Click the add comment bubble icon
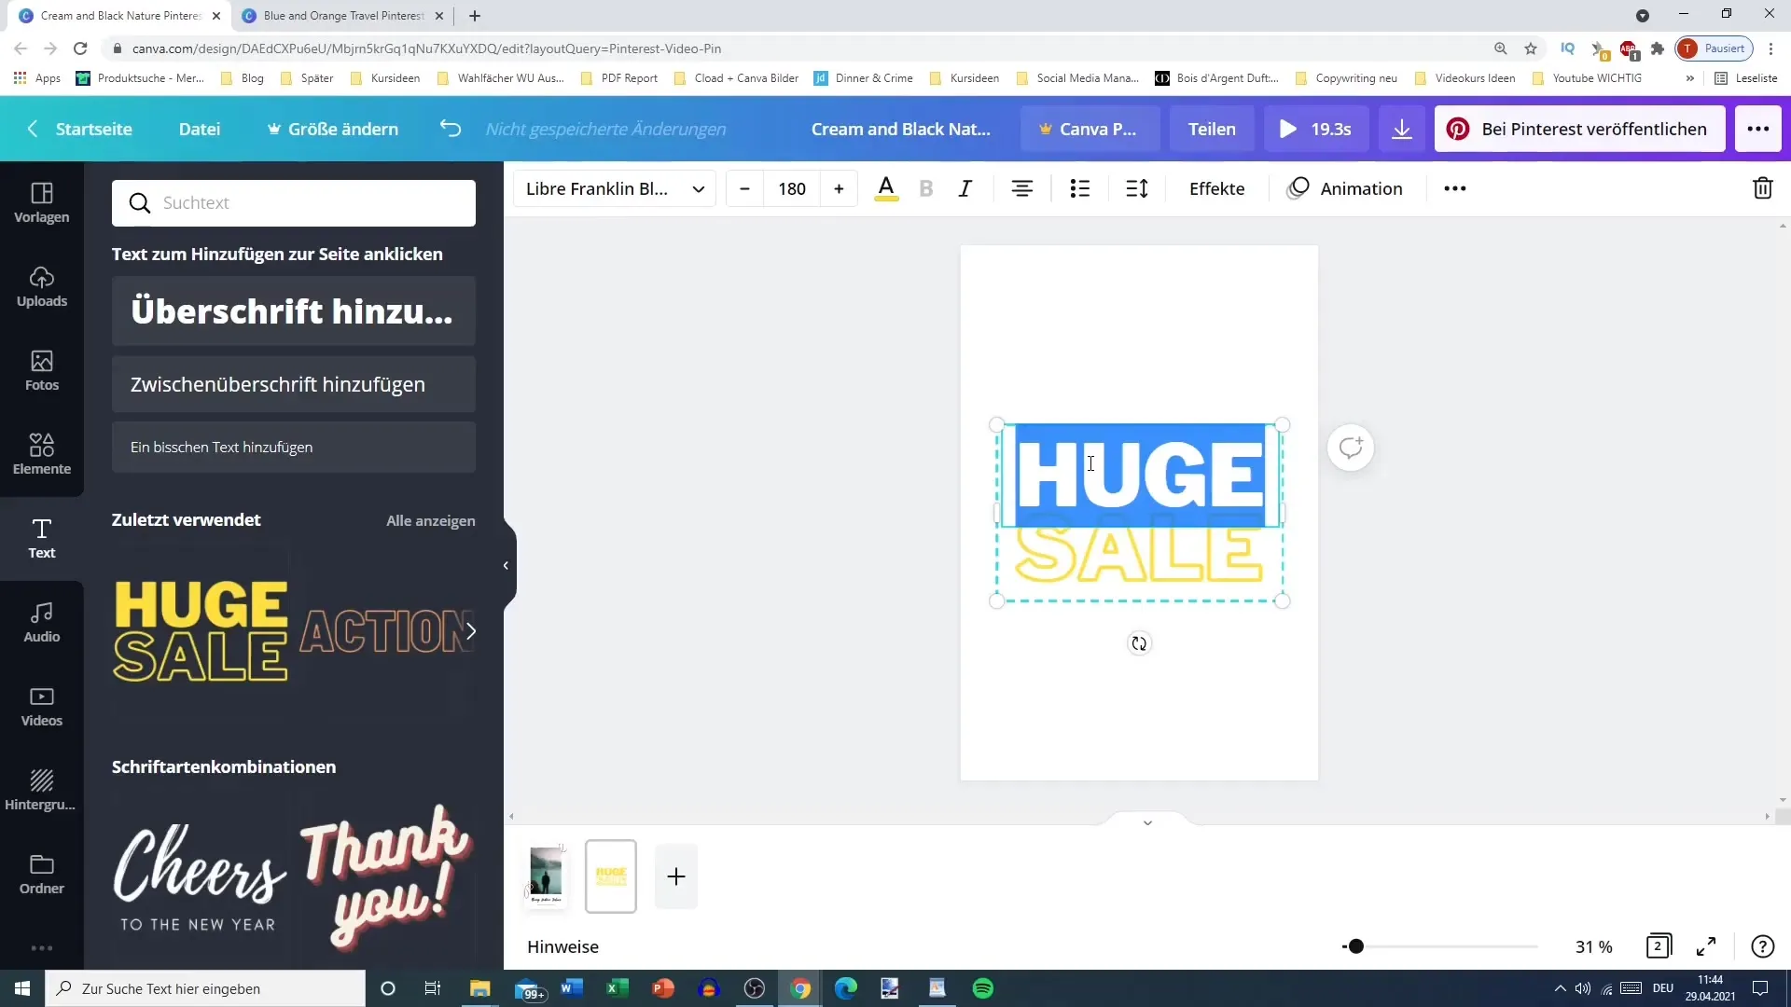Viewport: 1791px width, 1007px height. click(1350, 448)
